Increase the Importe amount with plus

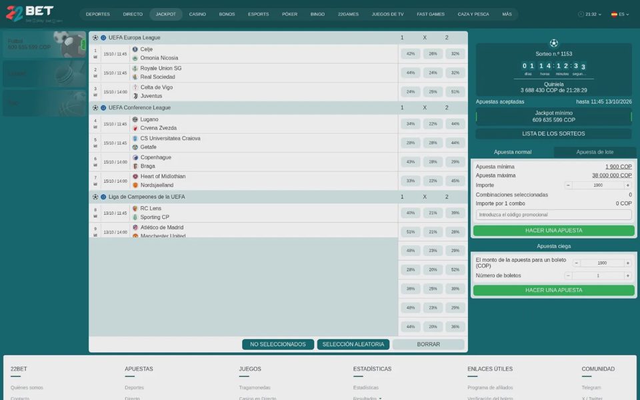[628, 185]
